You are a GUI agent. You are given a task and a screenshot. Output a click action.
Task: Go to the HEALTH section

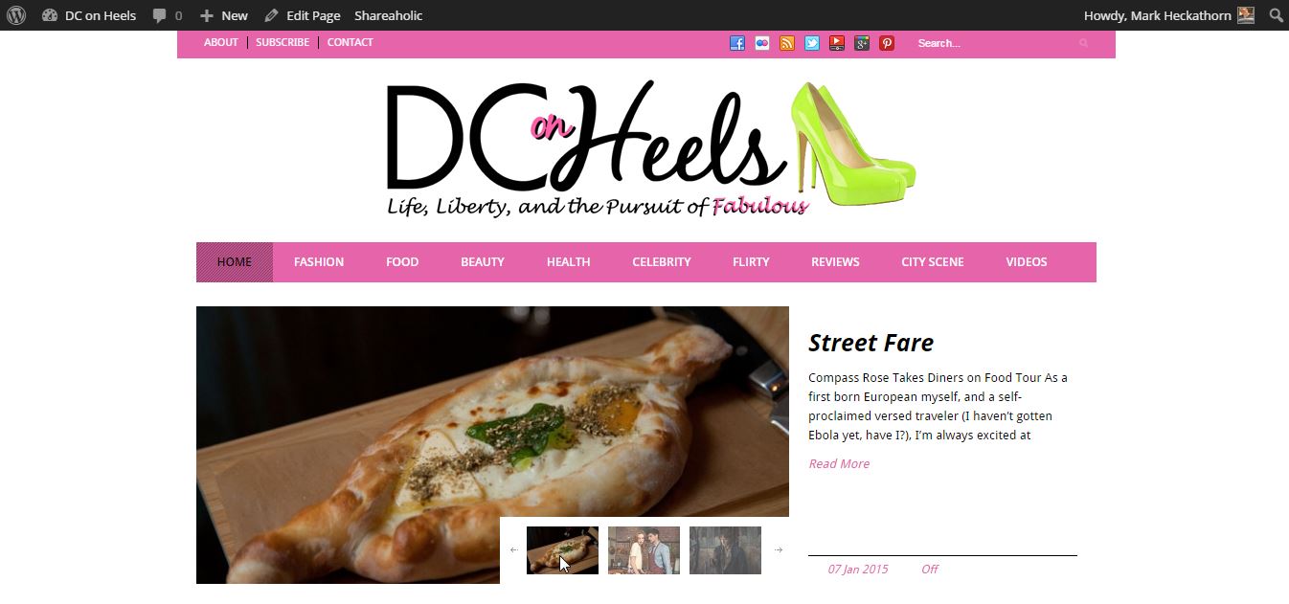(x=569, y=262)
